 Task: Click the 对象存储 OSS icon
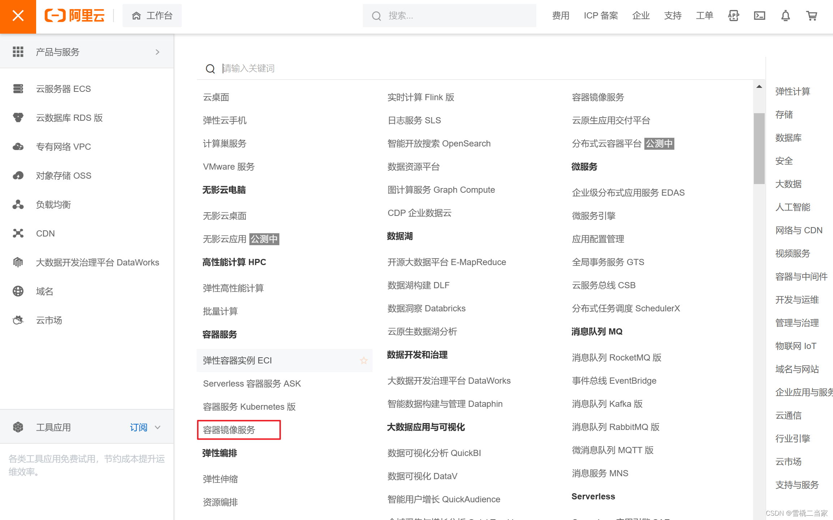pos(18,175)
